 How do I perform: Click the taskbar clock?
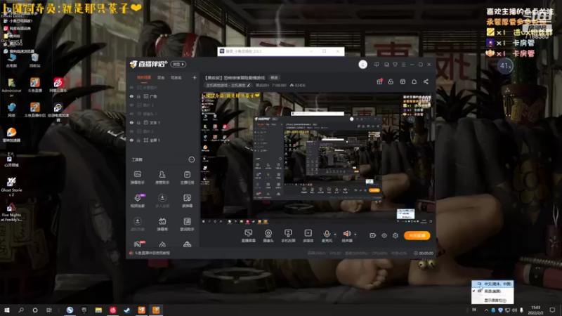[x=536, y=310]
